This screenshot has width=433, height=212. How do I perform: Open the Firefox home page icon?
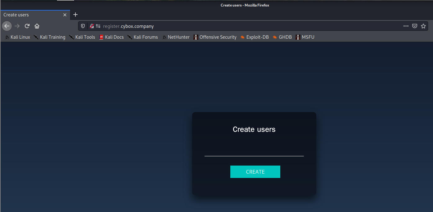[37, 26]
